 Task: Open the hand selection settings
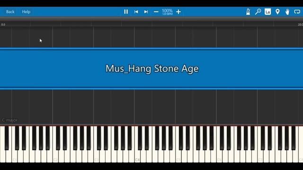[287, 12]
